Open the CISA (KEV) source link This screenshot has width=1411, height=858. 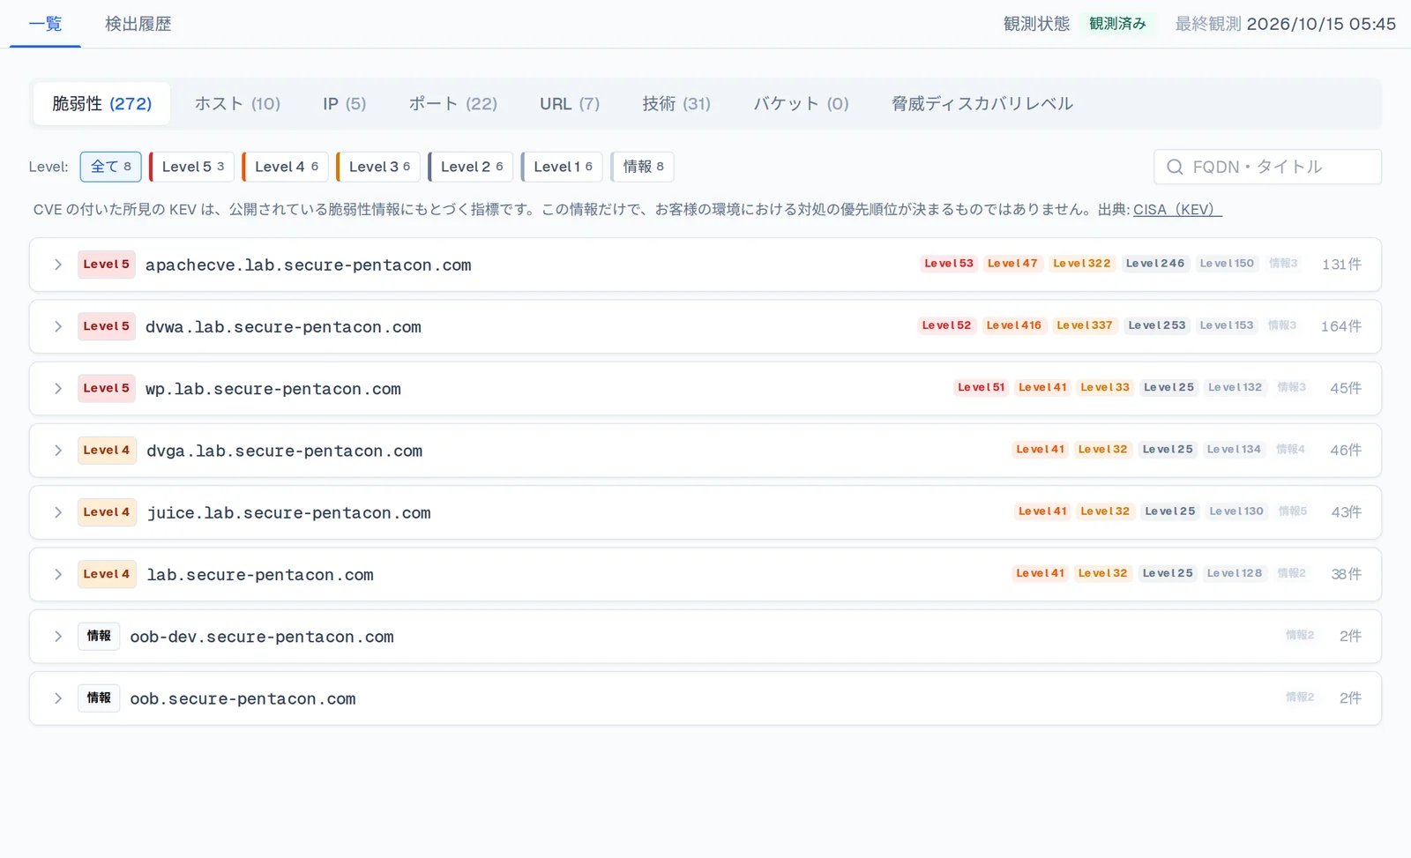[1177, 210]
